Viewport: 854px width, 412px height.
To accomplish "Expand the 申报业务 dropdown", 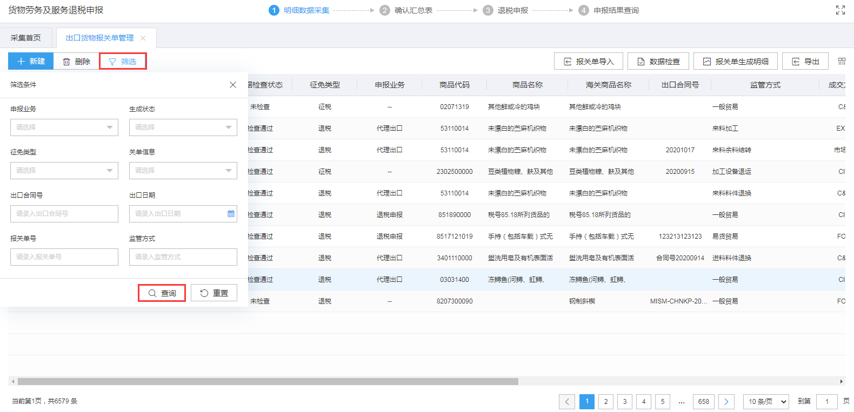I will [x=64, y=127].
